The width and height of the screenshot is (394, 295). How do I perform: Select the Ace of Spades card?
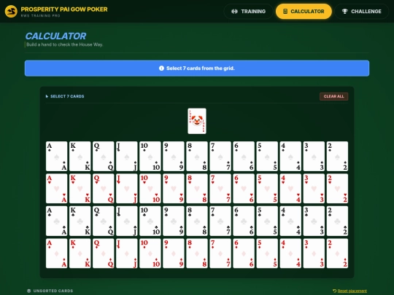56,157
